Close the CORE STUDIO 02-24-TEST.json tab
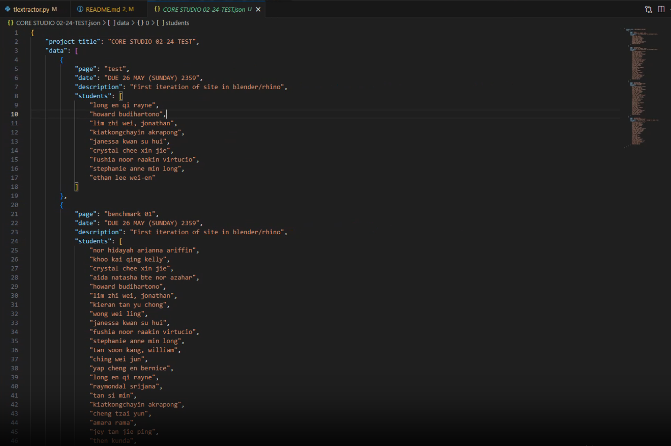 (x=258, y=9)
